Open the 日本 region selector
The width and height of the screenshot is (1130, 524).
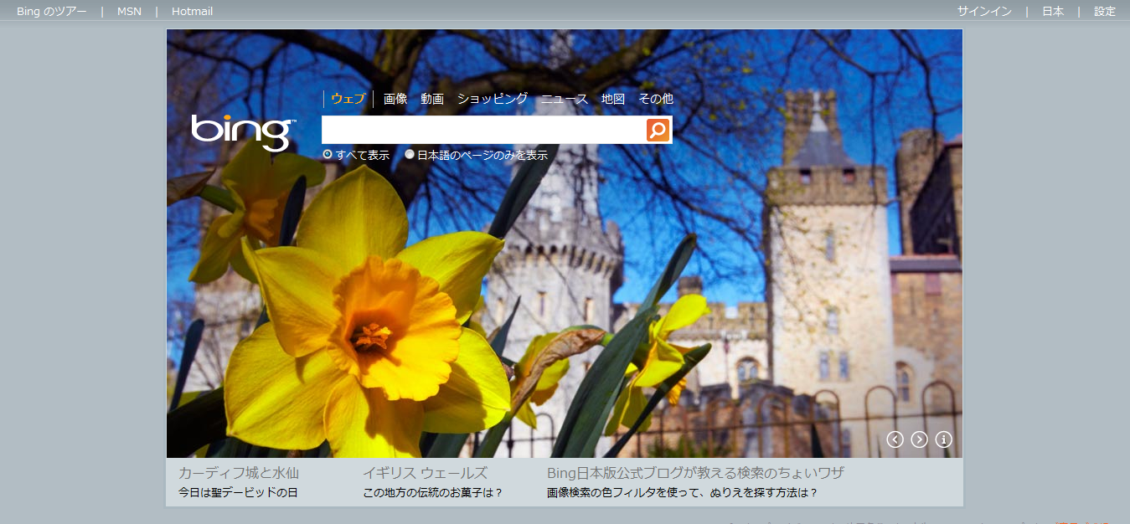[1053, 12]
